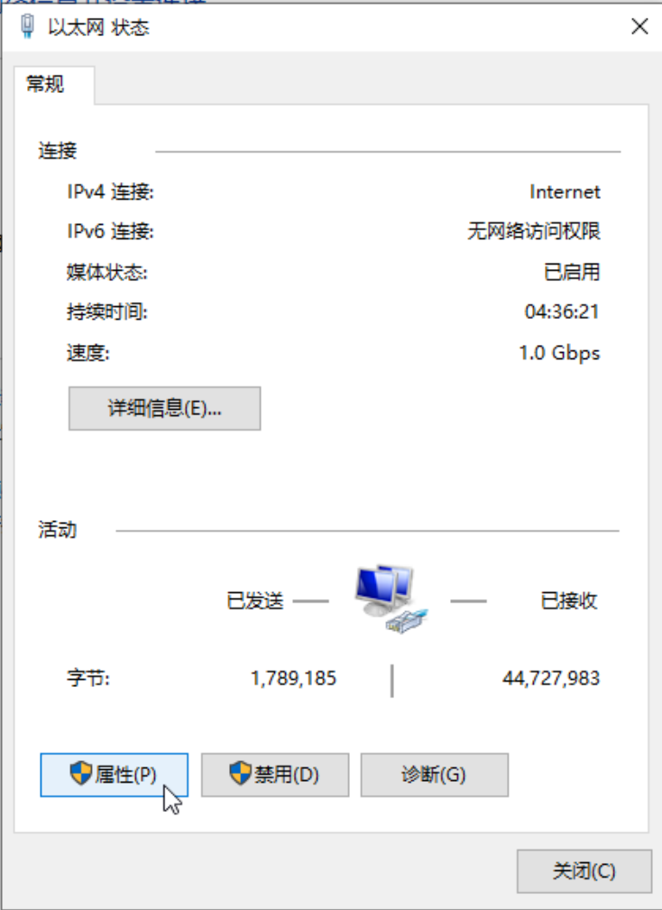Click the 速度: label

point(88,353)
